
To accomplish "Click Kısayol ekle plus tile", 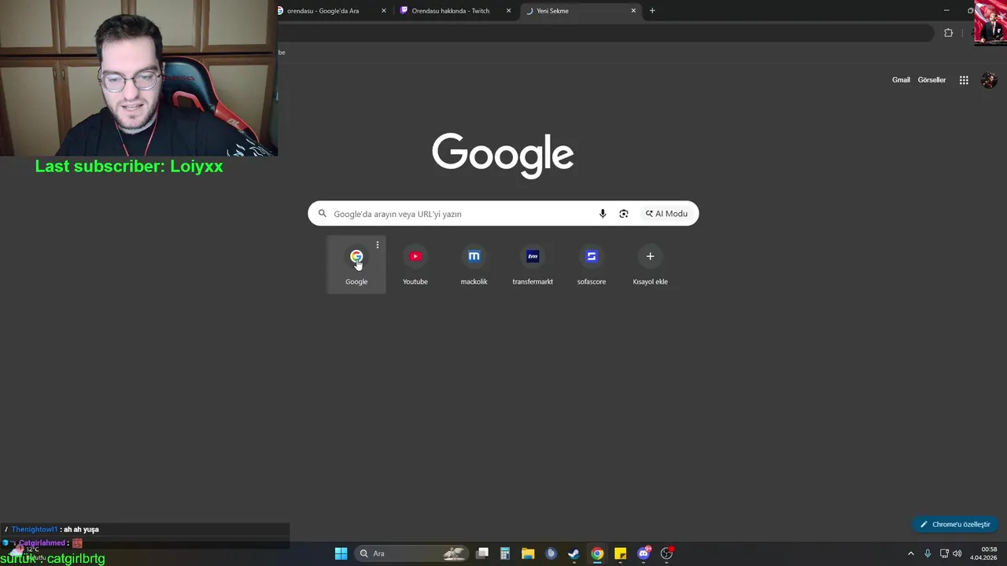I will pos(650,265).
